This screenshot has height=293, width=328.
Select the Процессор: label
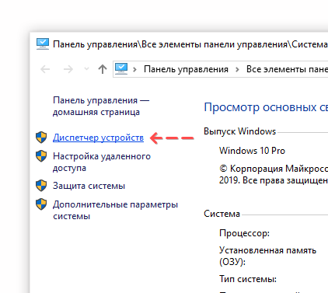[x=244, y=233]
